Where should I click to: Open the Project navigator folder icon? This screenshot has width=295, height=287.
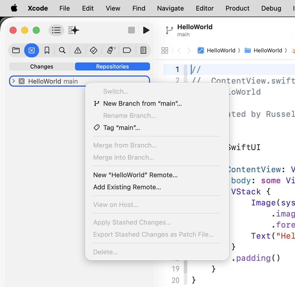(16, 50)
